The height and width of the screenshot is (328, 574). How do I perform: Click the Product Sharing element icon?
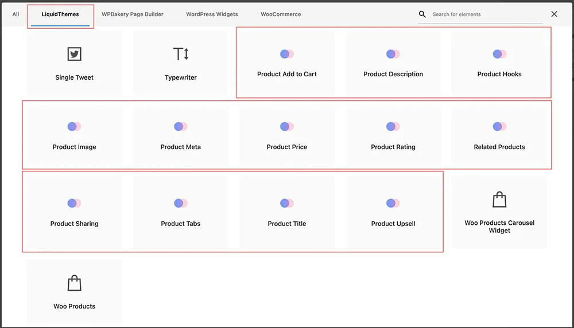tap(74, 203)
